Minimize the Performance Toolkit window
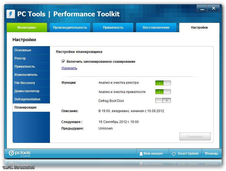 tap(202, 8)
